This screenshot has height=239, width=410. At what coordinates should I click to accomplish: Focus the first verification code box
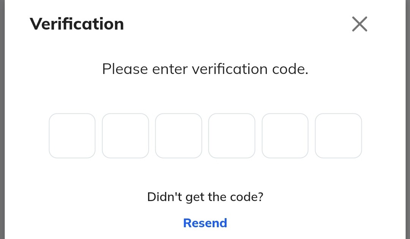pyautogui.click(x=72, y=135)
